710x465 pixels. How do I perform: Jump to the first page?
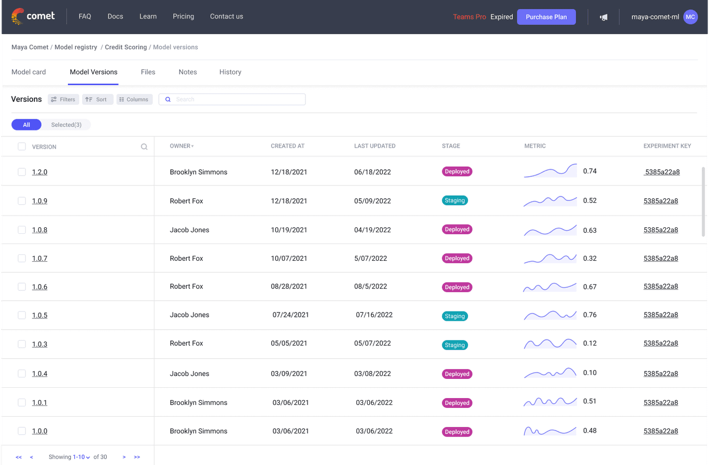pos(19,457)
